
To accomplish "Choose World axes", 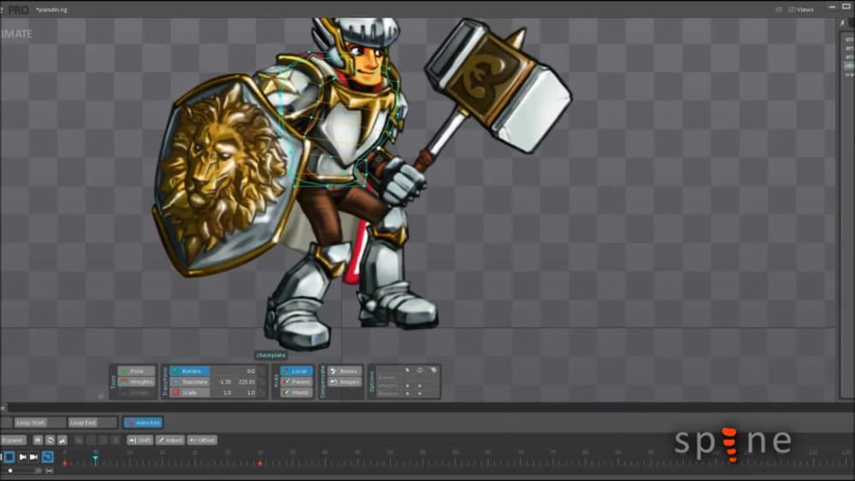I will pos(297,393).
